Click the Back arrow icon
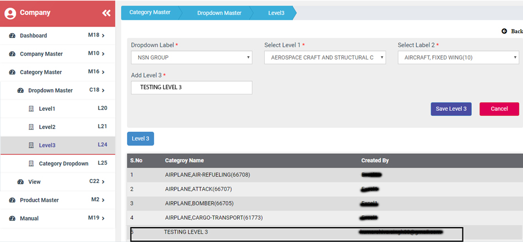 pyautogui.click(x=504, y=31)
